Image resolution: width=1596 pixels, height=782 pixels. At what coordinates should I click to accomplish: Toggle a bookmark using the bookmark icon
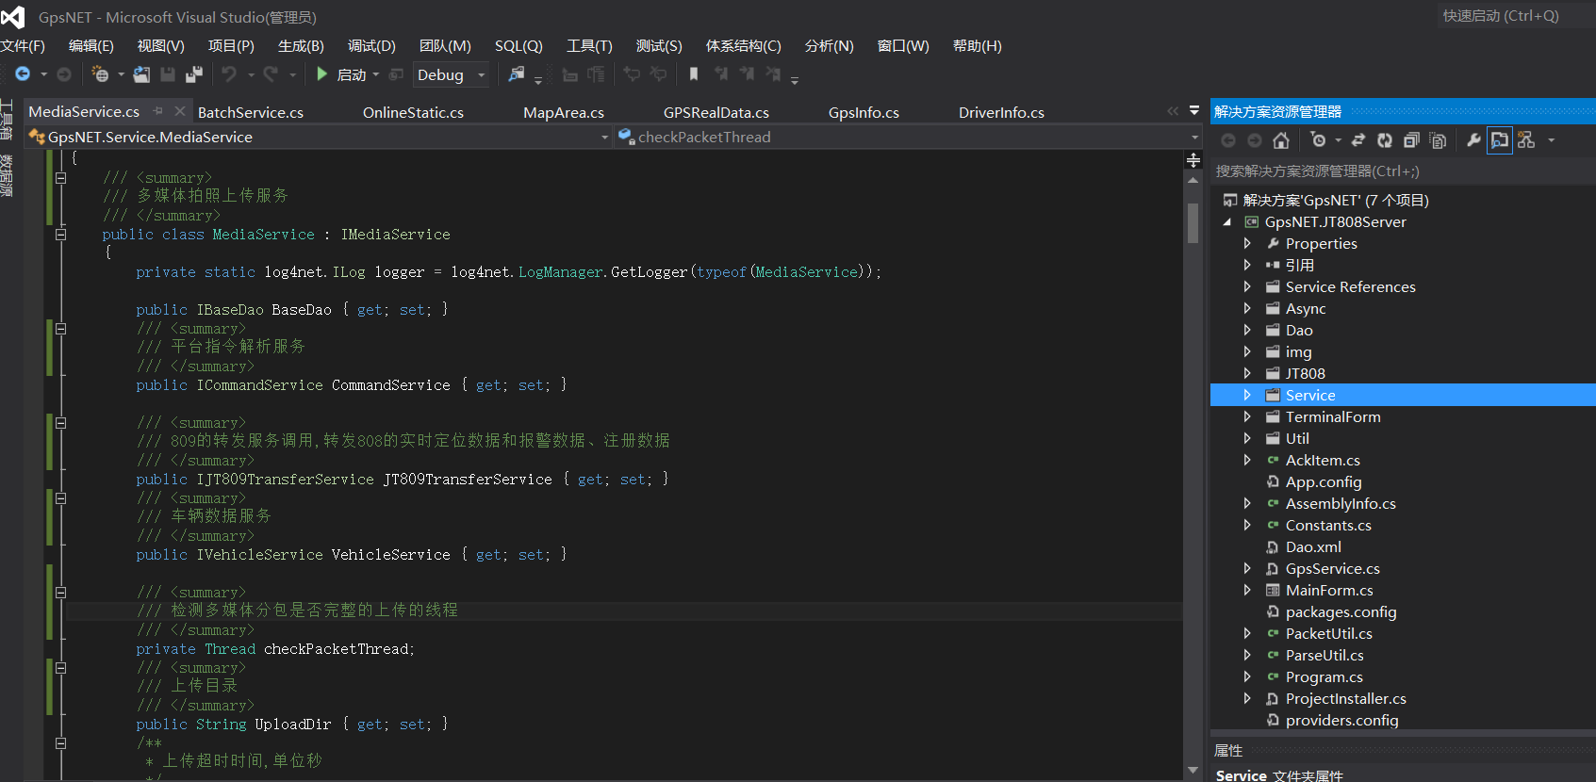coord(694,74)
